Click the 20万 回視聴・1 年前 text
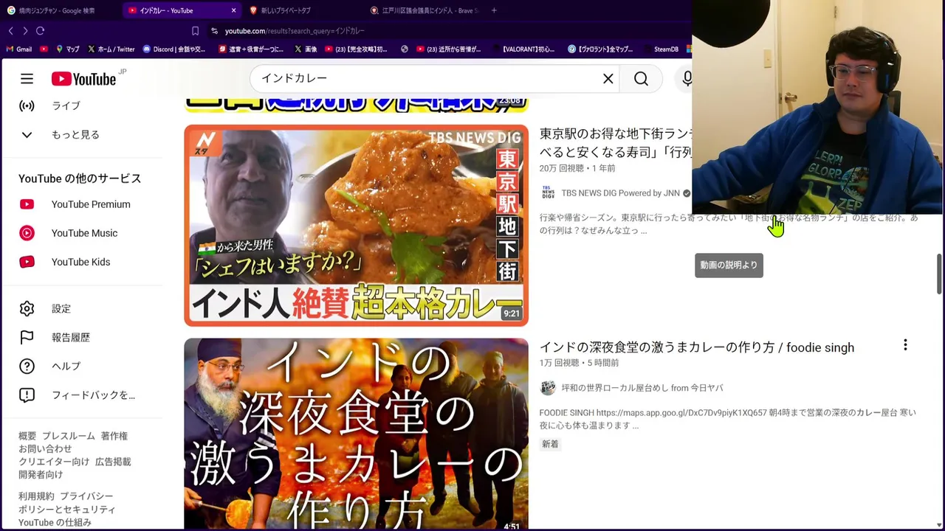Screen dimensions: 945x531 (577, 168)
